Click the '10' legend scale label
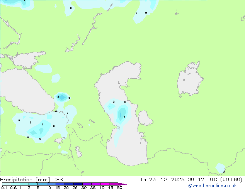This screenshot has width=245, height=189. [48, 187]
